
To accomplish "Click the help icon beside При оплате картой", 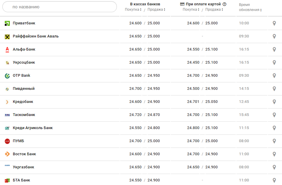I will [x=224, y=4].
